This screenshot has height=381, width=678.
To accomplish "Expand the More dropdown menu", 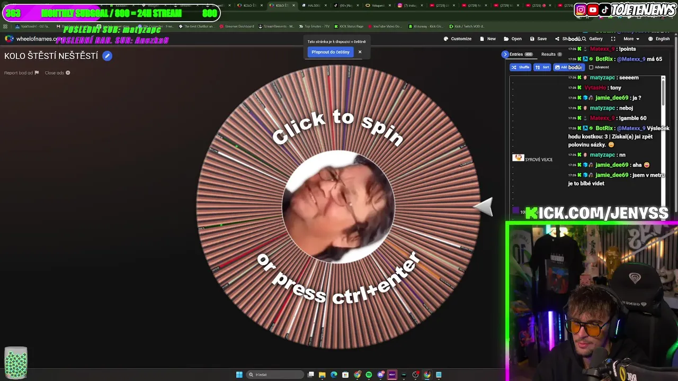I will tap(631, 39).
